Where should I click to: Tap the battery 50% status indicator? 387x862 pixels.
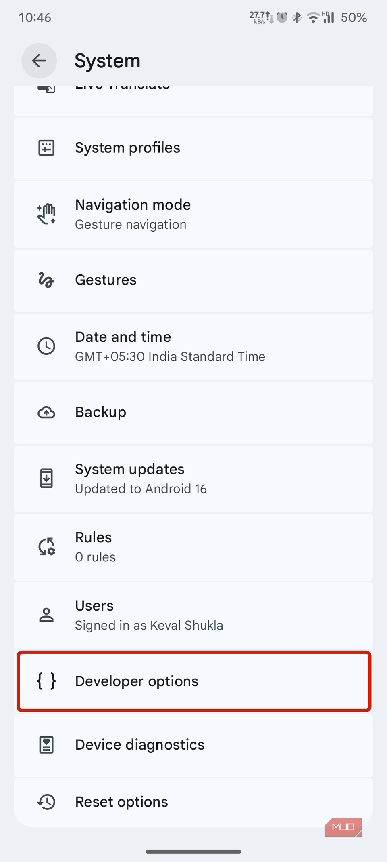point(354,18)
